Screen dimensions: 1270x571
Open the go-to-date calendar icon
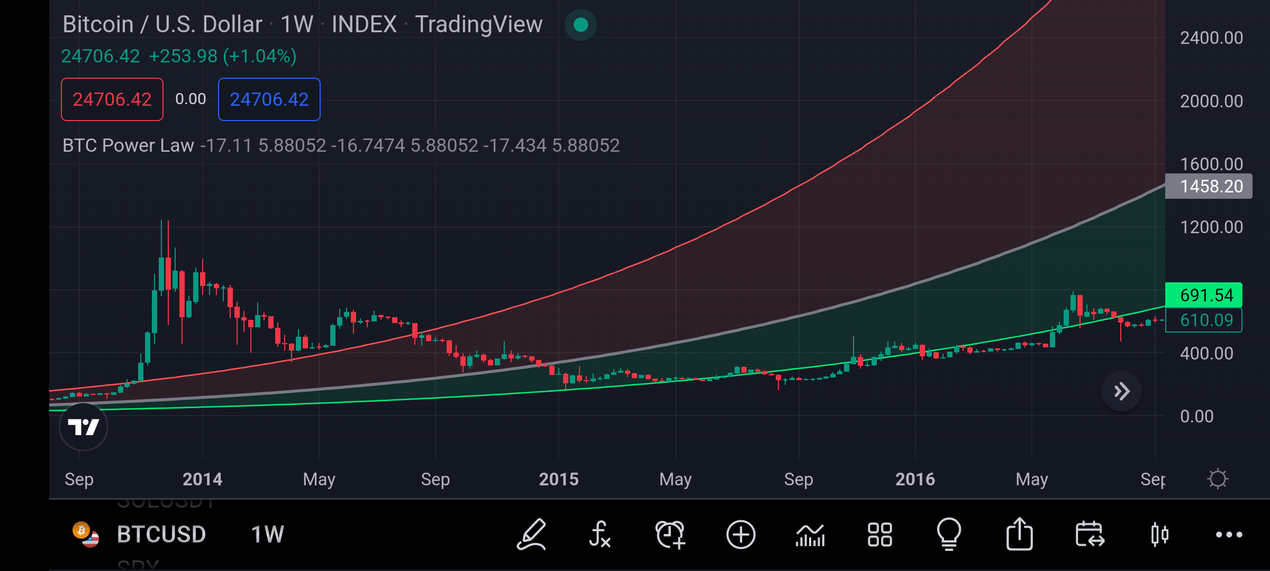1090,535
